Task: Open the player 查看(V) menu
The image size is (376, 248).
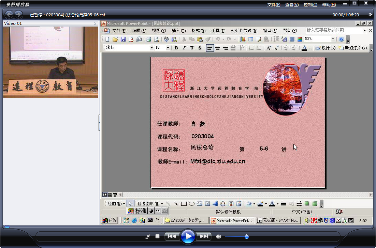Action: (x=292, y=5)
